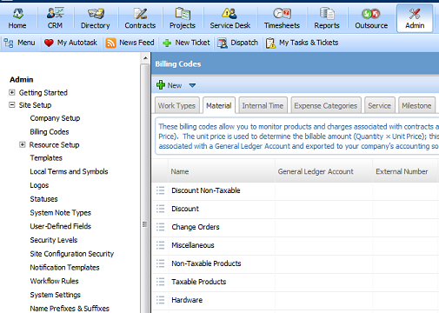Collapse the Site Setup tree node
Image resolution: width=439 pixels, height=313 pixels.
click(12, 105)
